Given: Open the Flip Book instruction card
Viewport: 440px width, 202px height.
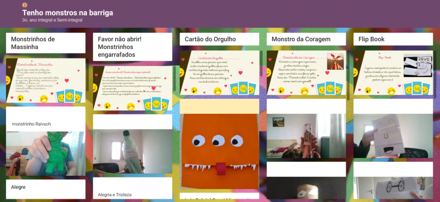Looking at the screenshot, I should (x=393, y=73).
